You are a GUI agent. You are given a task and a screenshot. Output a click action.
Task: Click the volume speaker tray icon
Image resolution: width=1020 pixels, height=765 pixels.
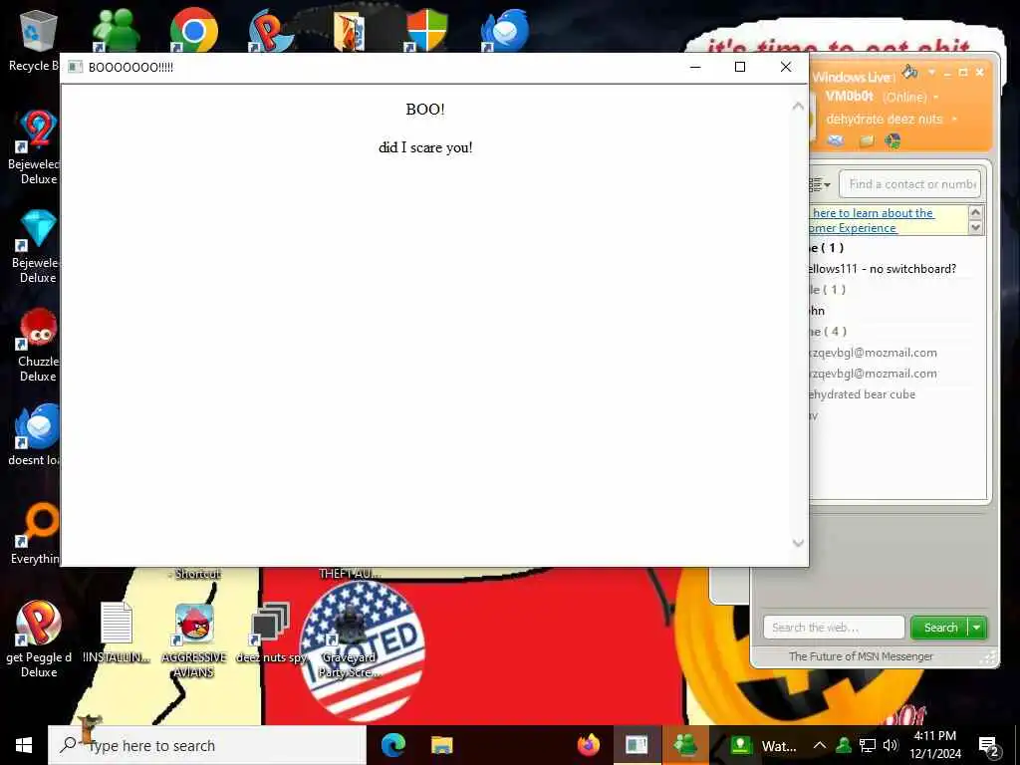[x=890, y=745]
